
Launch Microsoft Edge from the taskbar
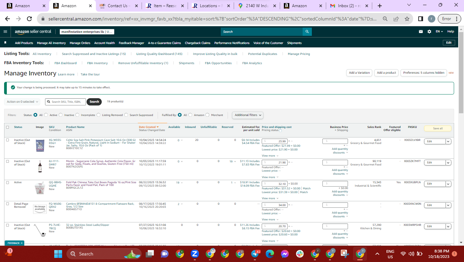pos(270,254)
